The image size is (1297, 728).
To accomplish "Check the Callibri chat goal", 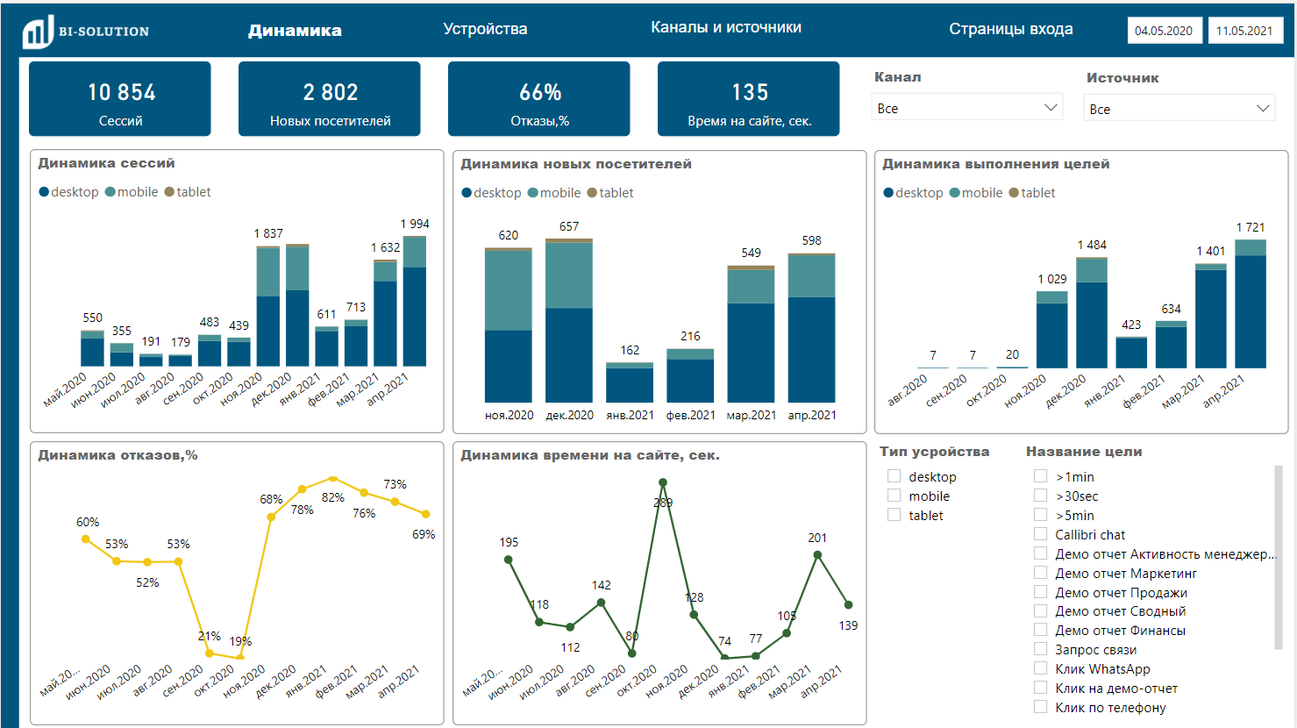I will pos(1040,534).
